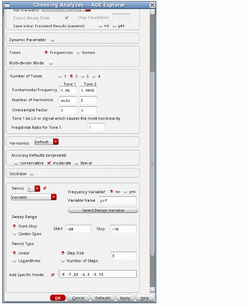Click Tone 1 Oversample Factor field

(68, 111)
